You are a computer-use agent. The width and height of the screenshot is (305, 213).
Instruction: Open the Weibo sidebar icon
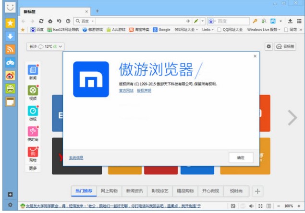coord(10,76)
